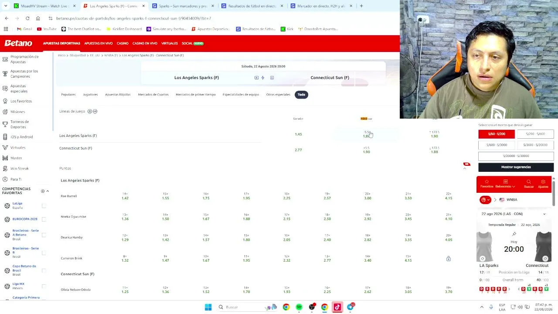Click Mostrar sugerencias button

(516, 167)
